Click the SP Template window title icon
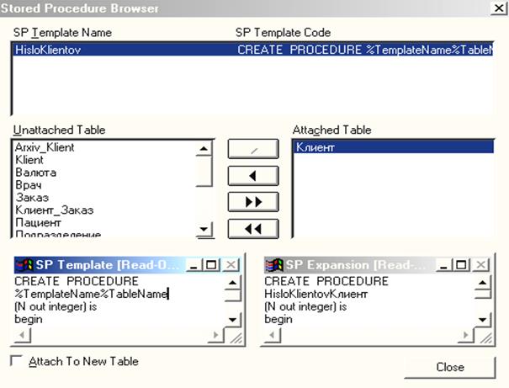Screen dimensions: 509x388 tap(24, 264)
